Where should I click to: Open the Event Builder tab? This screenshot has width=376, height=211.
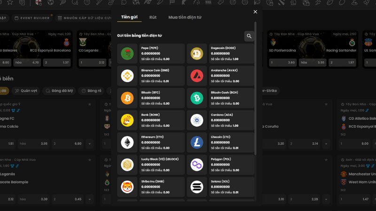32,18
